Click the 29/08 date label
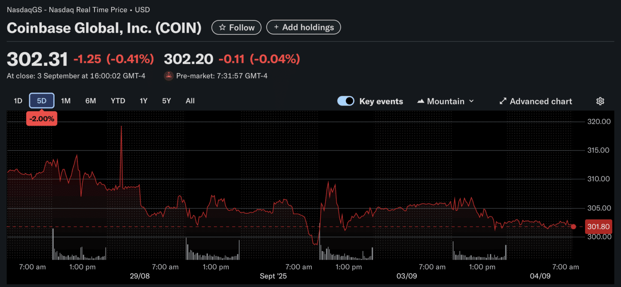Viewport: 621px width, 287px height. coord(139,276)
